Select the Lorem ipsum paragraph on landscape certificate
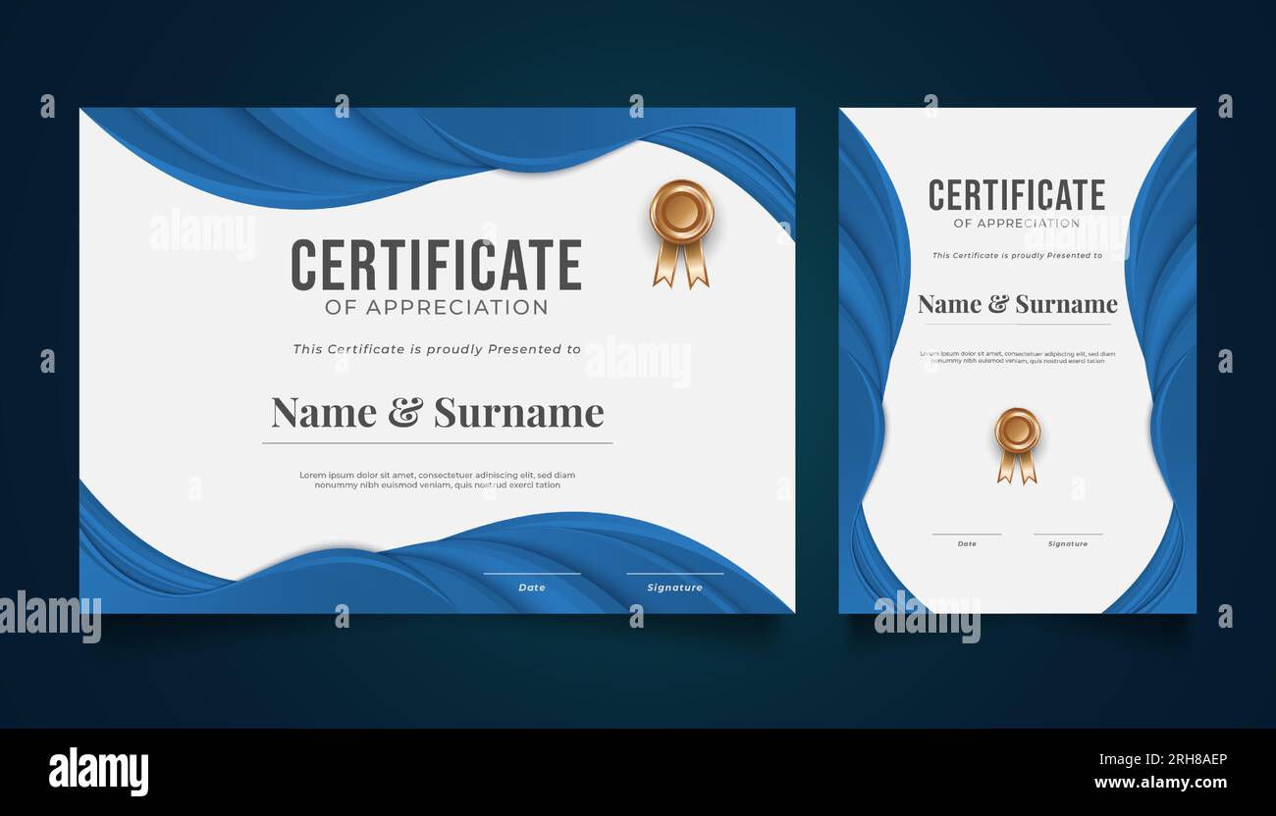 [437, 480]
